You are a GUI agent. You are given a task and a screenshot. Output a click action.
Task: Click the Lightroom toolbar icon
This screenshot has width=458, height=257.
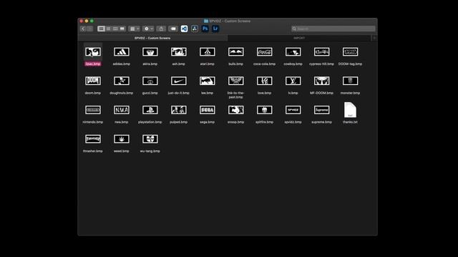(215, 29)
